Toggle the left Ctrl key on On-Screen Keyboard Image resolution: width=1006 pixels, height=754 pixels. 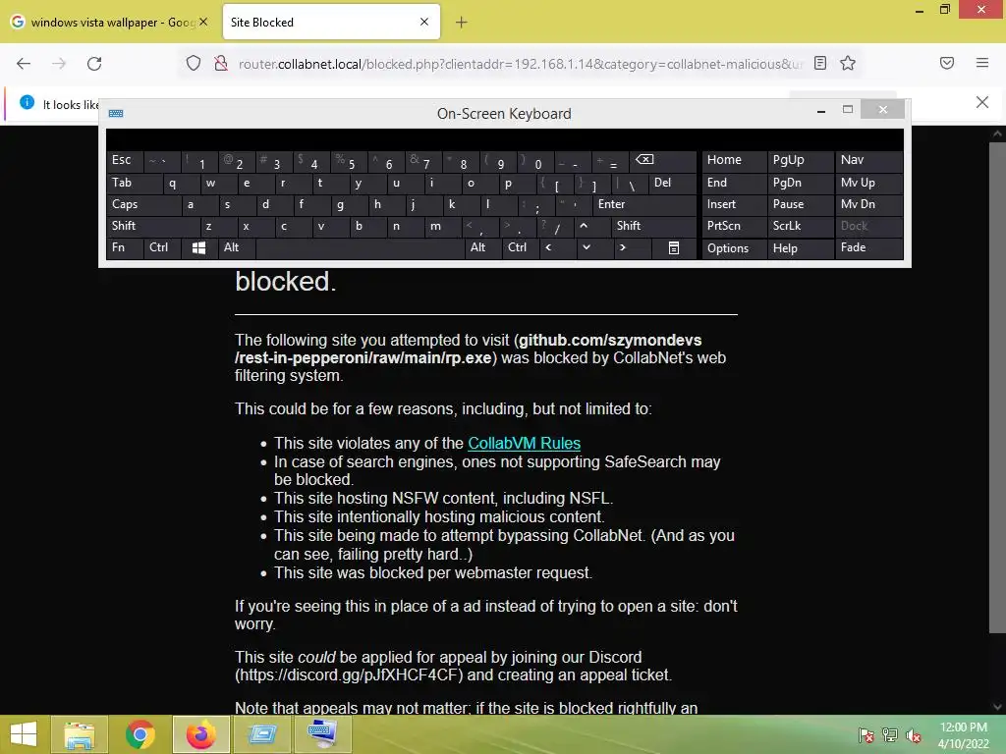(162, 247)
